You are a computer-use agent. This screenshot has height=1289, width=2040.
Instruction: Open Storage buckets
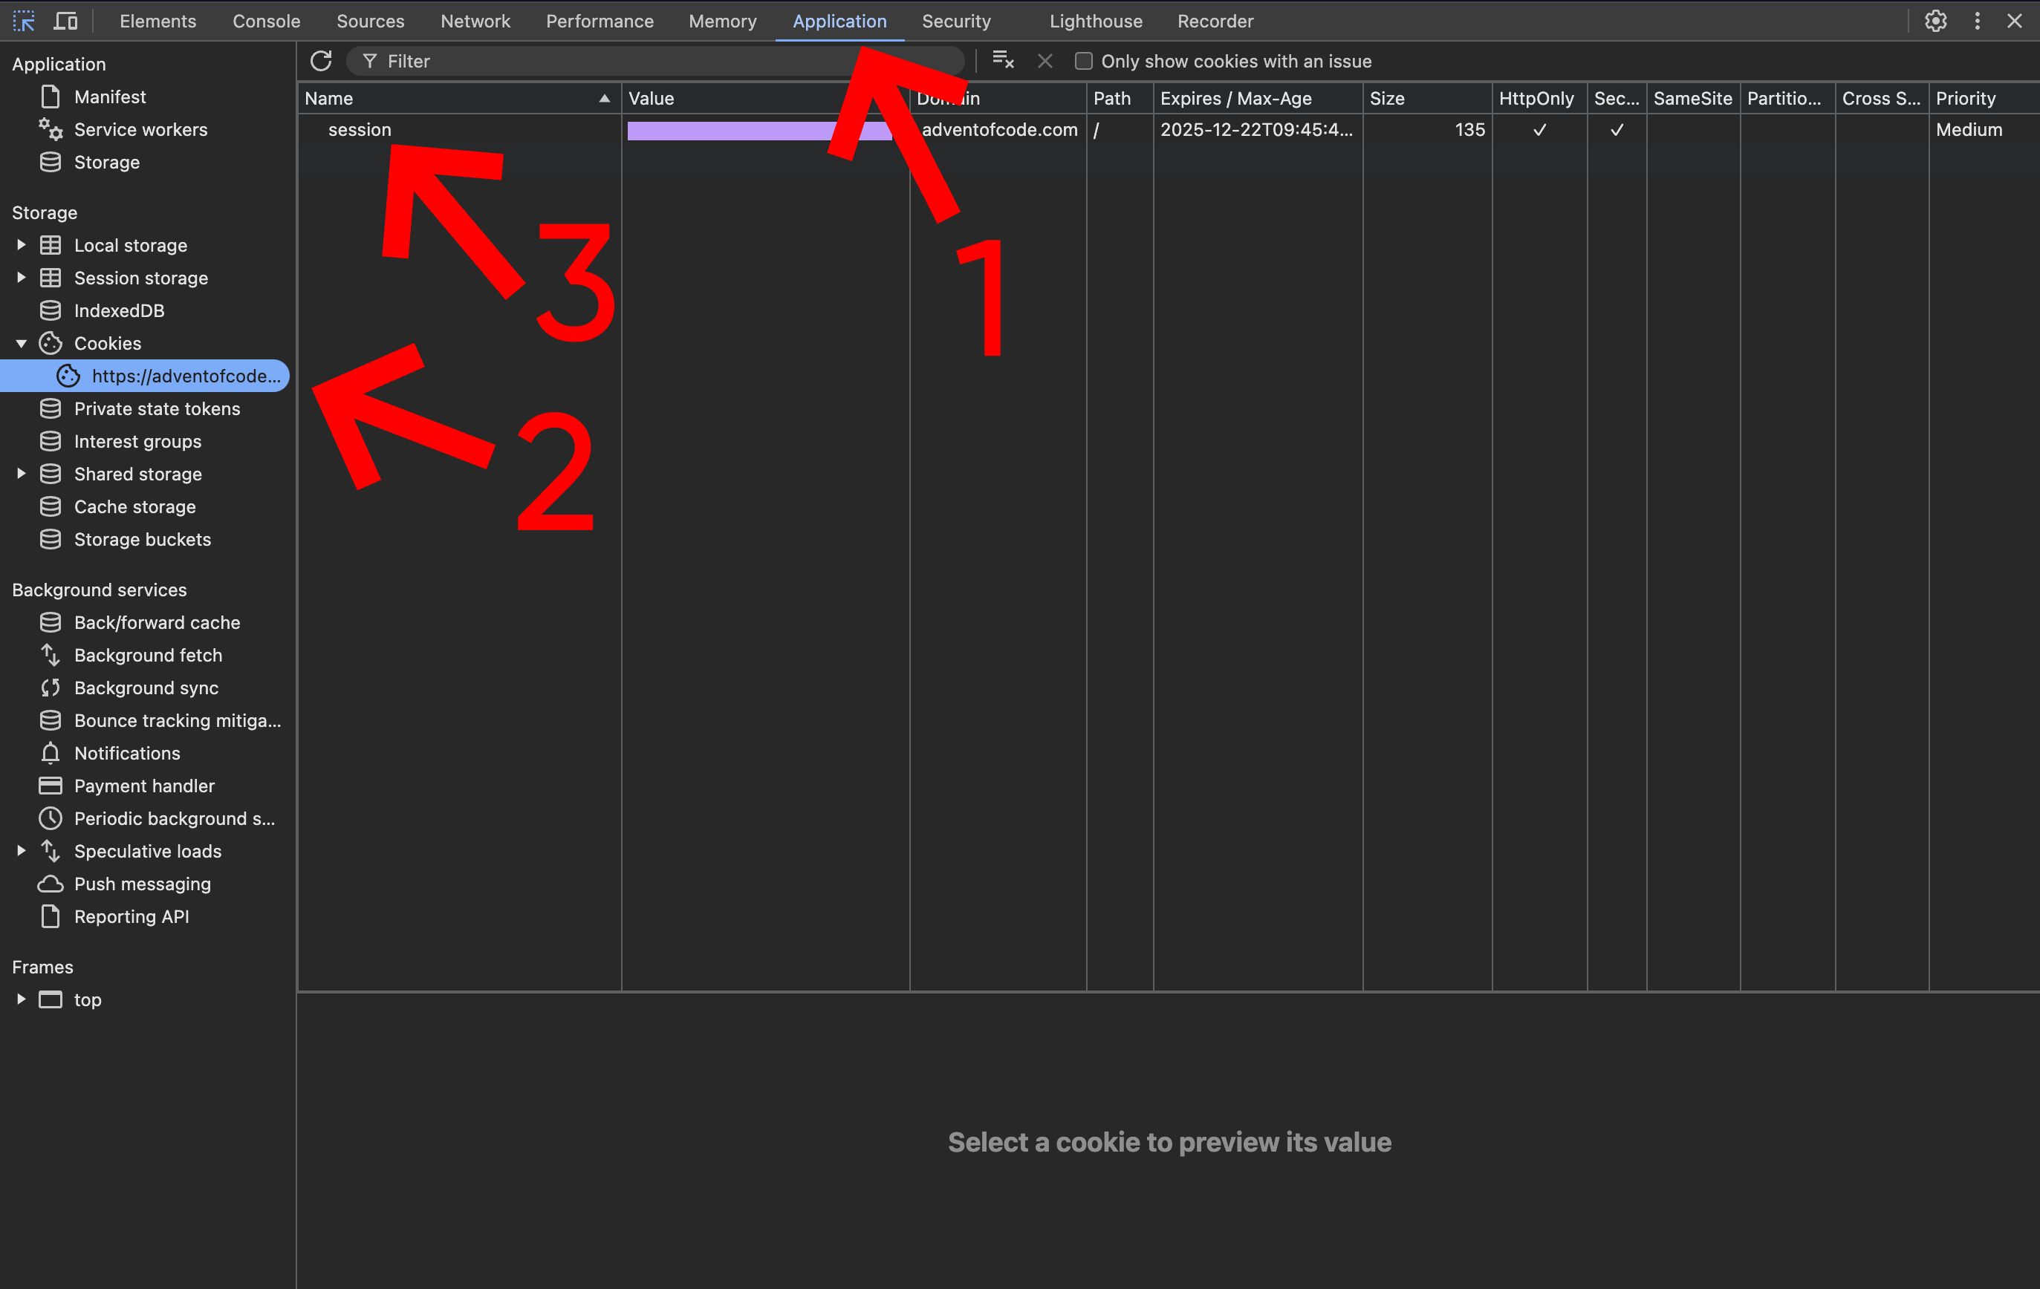(x=143, y=540)
